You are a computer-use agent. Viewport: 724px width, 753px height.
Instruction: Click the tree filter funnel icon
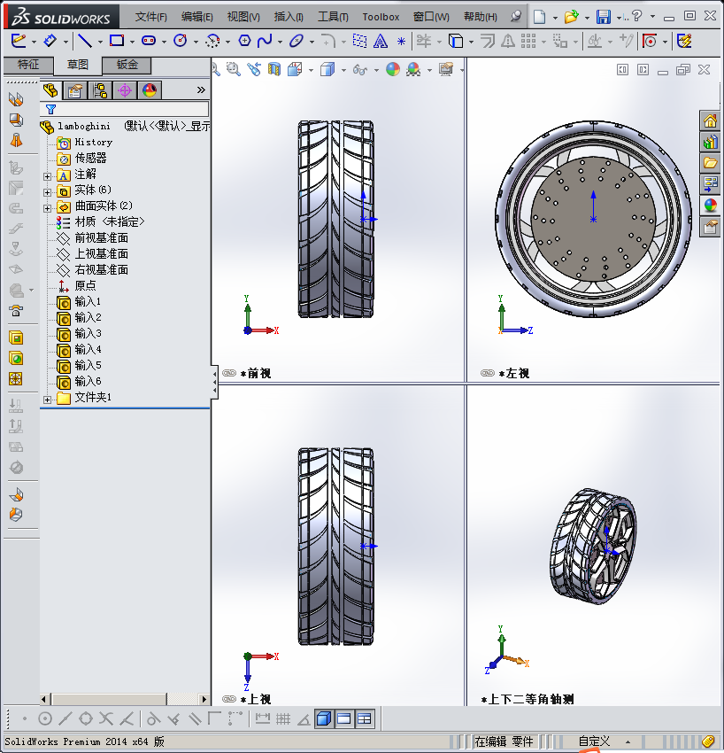pyautogui.click(x=50, y=109)
